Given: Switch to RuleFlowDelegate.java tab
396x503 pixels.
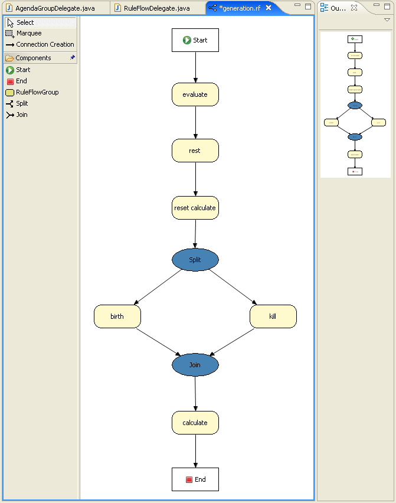Looking at the screenshot, I should [x=157, y=8].
